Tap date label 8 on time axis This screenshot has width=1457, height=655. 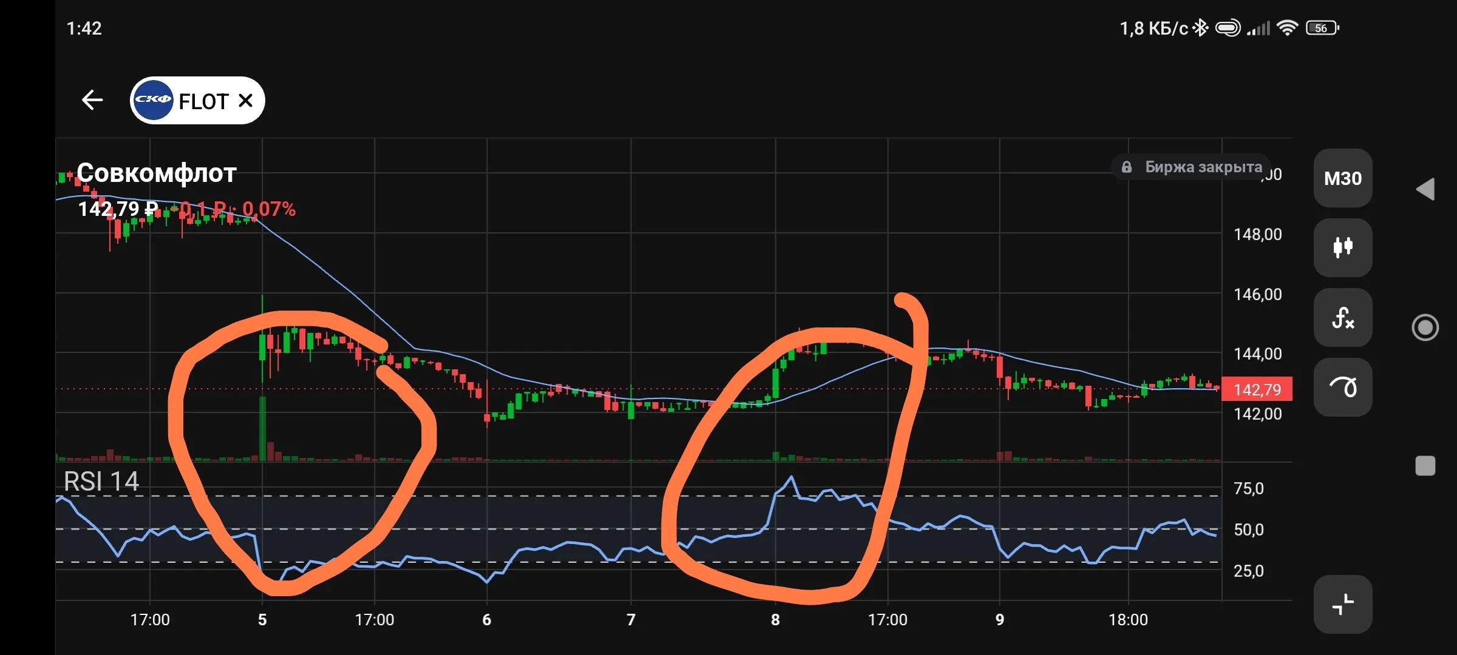click(775, 620)
